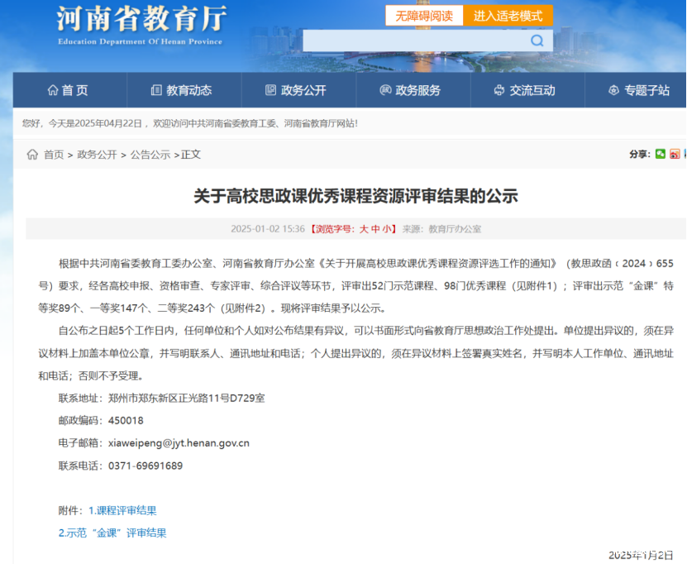Click the Henan Education Department logo

pos(141,25)
